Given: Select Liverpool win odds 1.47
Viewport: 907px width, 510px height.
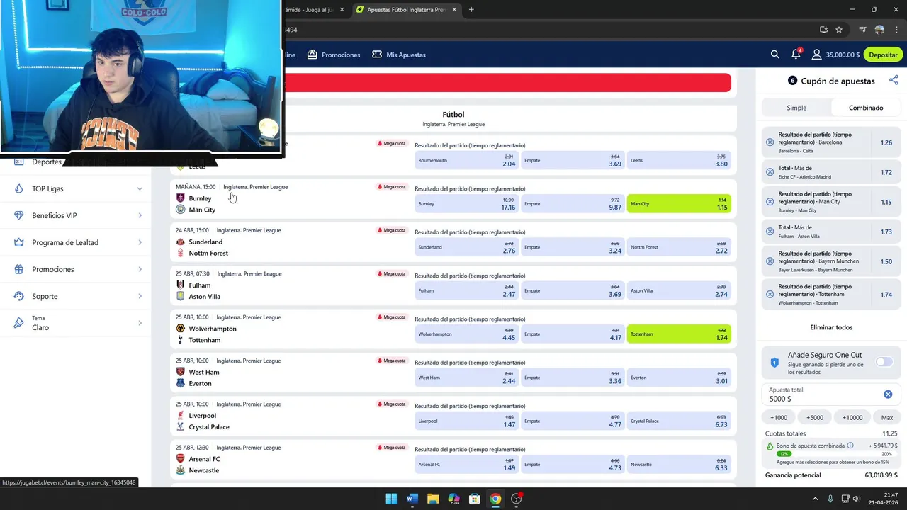Looking at the screenshot, I should (x=466, y=421).
